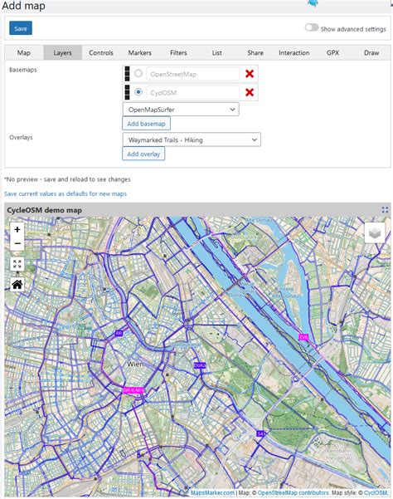Zoom in on the map
393x499 pixels.
(17, 229)
